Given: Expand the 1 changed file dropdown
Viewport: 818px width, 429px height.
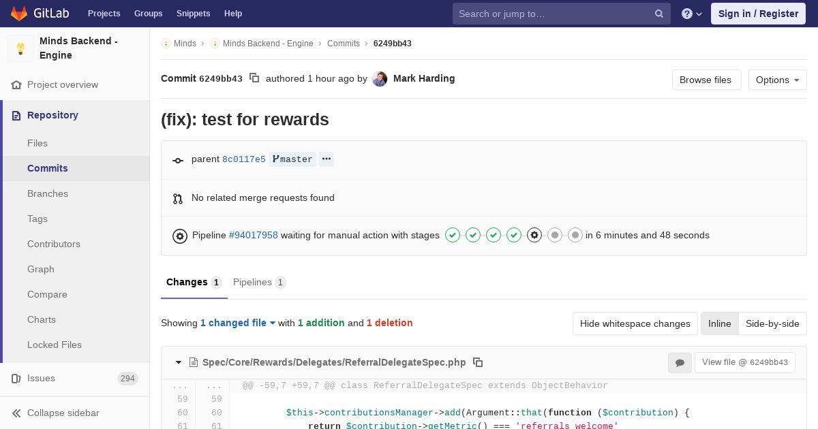Looking at the screenshot, I should tap(238, 323).
